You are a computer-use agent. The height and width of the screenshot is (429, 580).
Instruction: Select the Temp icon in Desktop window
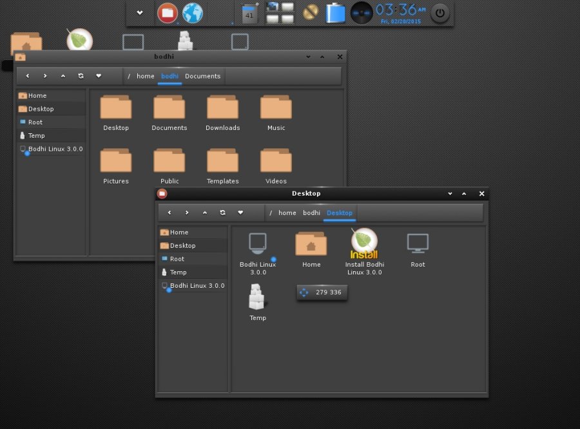(258, 302)
